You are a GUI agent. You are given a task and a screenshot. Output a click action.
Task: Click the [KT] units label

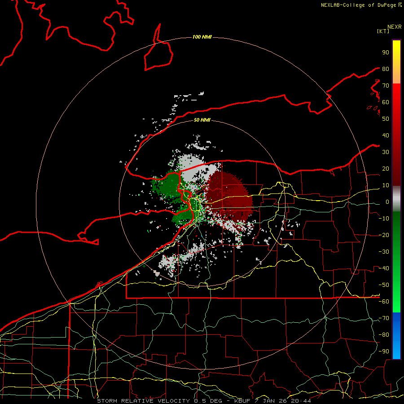coord(383,31)
